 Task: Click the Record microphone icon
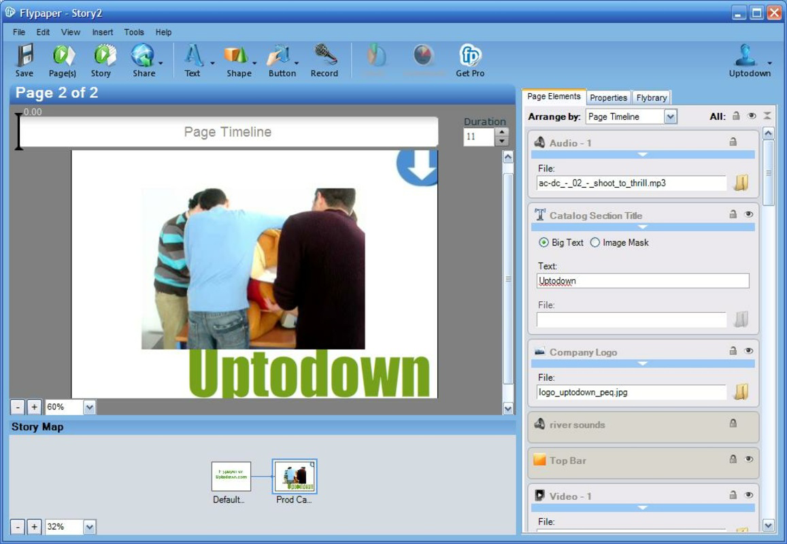click(x=325, y=56)
